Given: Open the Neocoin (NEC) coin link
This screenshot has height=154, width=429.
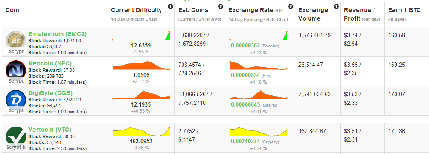Looking at the screenshot, I should coord(50,63).
